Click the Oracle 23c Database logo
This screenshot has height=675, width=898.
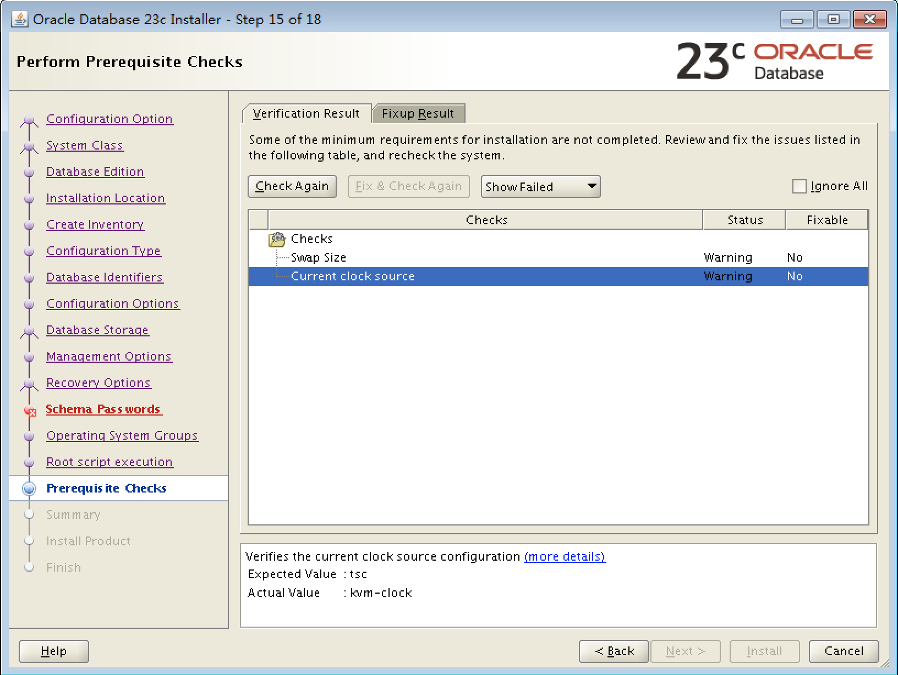(x=775, y=61)
